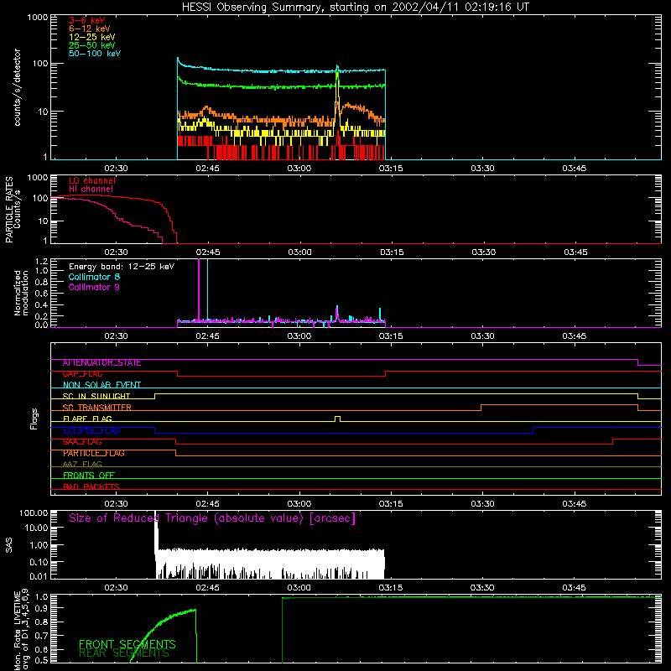Click the A4Z_FLAG label
The width and height of the screenshot is (671, 671).
coord(82,465)
